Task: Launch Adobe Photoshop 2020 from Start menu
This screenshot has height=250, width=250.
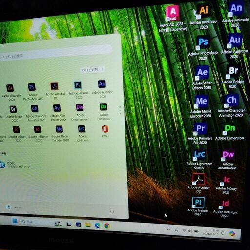Action: click(x=33, y=92)
